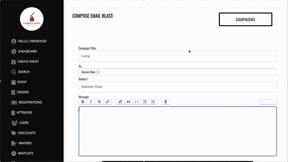Click the Event calendar icon
Viewport: 288px width, 162px height.
(x=13, y=82)
